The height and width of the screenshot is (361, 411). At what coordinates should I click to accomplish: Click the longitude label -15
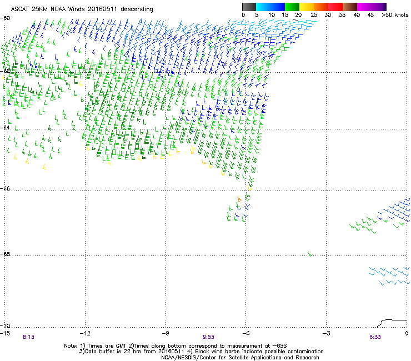[x=5, y=333]
